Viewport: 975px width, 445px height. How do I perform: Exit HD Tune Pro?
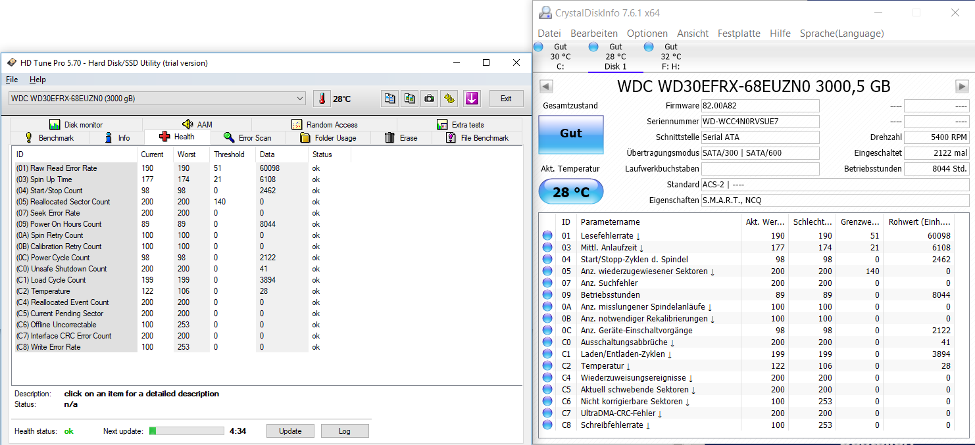tap(506, 99)
